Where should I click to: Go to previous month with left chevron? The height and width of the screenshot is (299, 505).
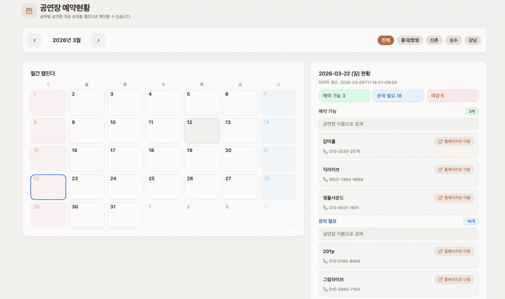click(34, 40)
